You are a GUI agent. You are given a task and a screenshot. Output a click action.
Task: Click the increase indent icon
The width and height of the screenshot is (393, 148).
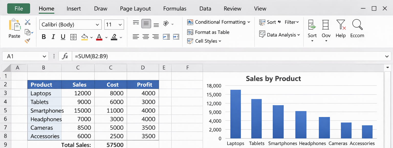coord(176,37)
